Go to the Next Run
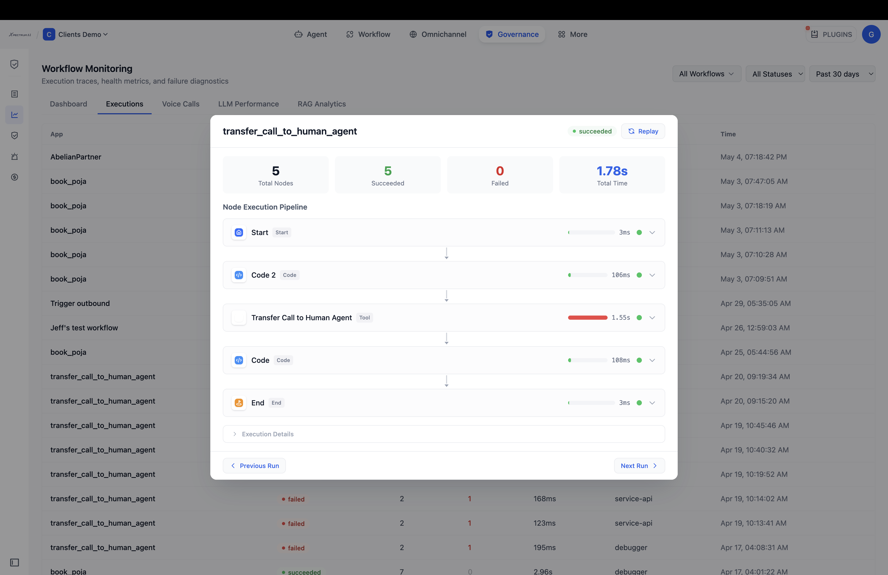This screenshot has width=888, height=575. tap(639, 466)
